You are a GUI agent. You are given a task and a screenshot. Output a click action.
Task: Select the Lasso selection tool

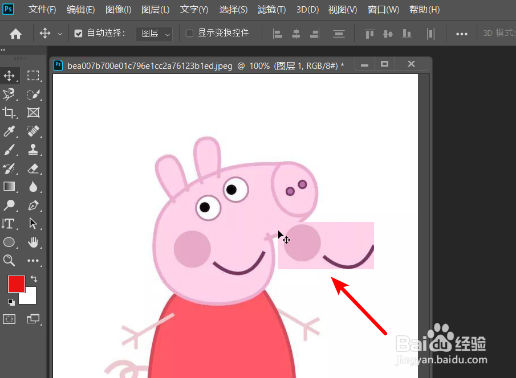[9, 94]
